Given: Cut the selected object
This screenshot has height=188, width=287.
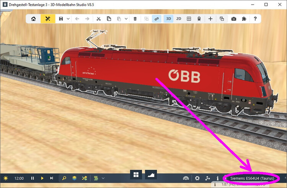Looking at the screenshot, I should pyautogui.click(x=99, y=19).
